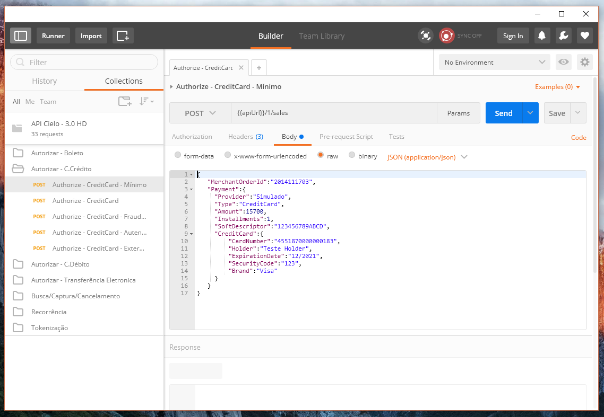Open the Pre-request Script tab
Screen dimensions: 604x417
click(346, 137)
